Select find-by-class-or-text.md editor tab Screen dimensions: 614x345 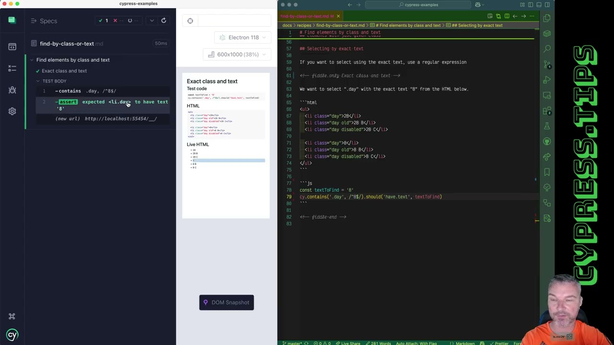tap(307, 16)
